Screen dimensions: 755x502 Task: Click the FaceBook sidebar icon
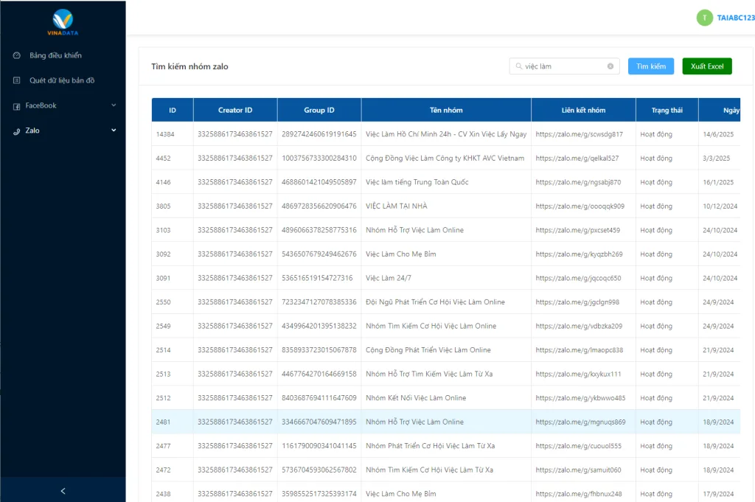click(17, 106)
